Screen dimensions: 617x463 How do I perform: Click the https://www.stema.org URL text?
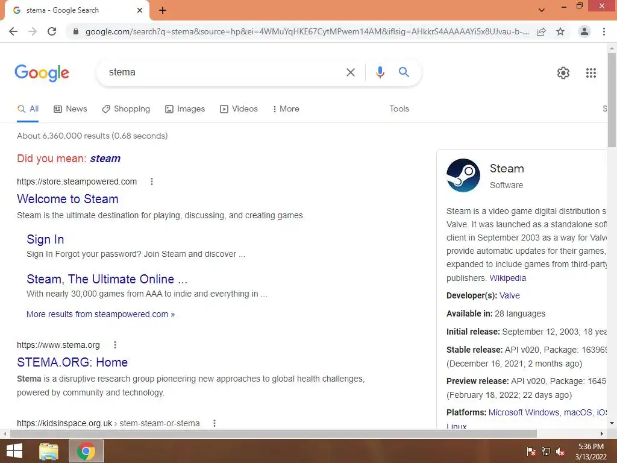click(58, 345)
